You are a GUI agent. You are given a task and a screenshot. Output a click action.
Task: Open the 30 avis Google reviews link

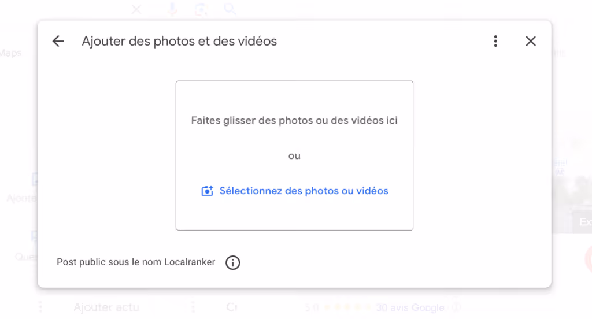tap(410, 307)
